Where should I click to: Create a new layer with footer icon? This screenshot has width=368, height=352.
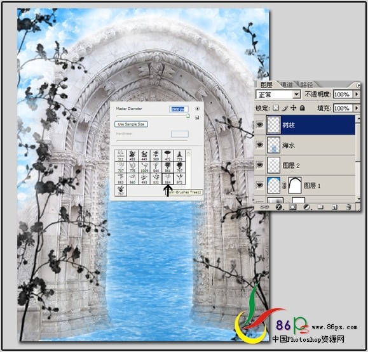point(335,207)
